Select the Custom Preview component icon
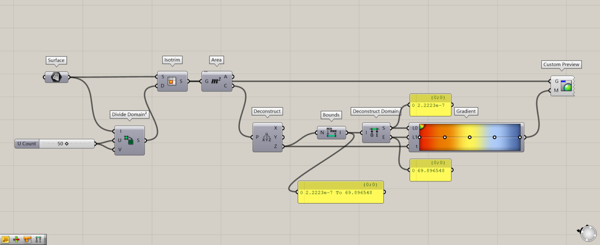This screenshot has width=600, height=245. coord(565,86)
